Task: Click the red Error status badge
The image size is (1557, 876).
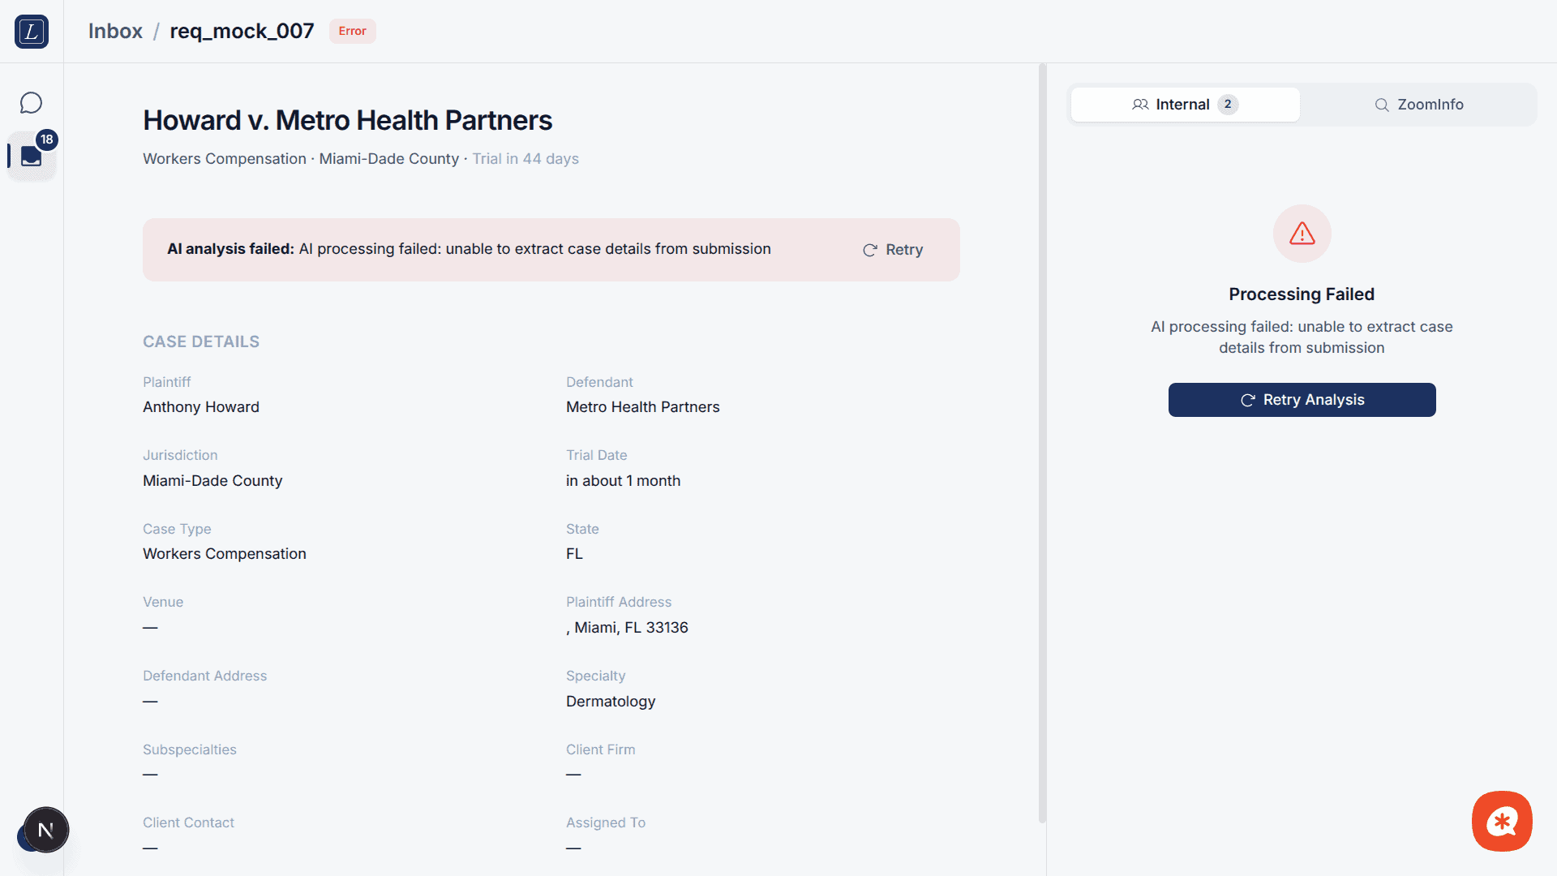Action: click(x=352, y=31)
